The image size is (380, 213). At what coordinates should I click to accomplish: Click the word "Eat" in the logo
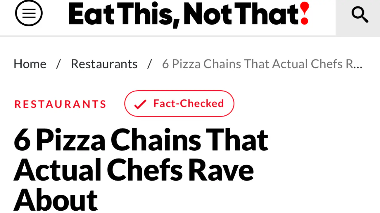[91, 14]
